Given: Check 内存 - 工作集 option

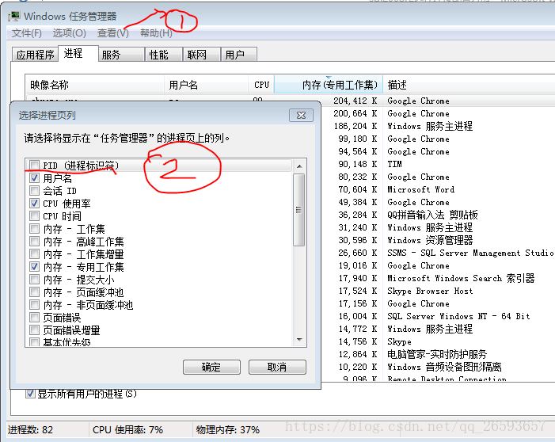Looking at the screenshot, I should (34, 228).
